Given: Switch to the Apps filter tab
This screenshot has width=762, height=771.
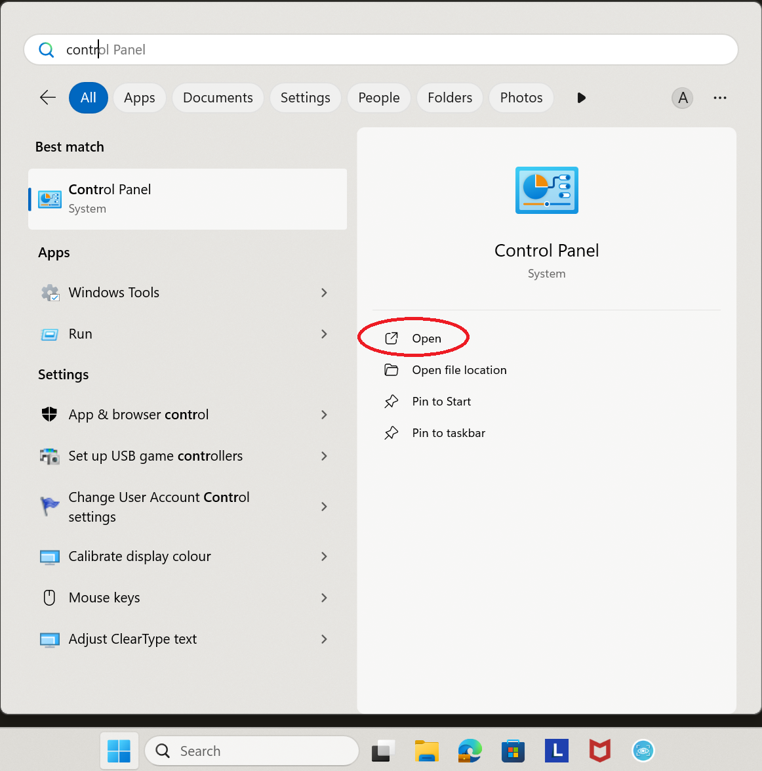Looking at the screenshot, I should (x=139, y=98).
